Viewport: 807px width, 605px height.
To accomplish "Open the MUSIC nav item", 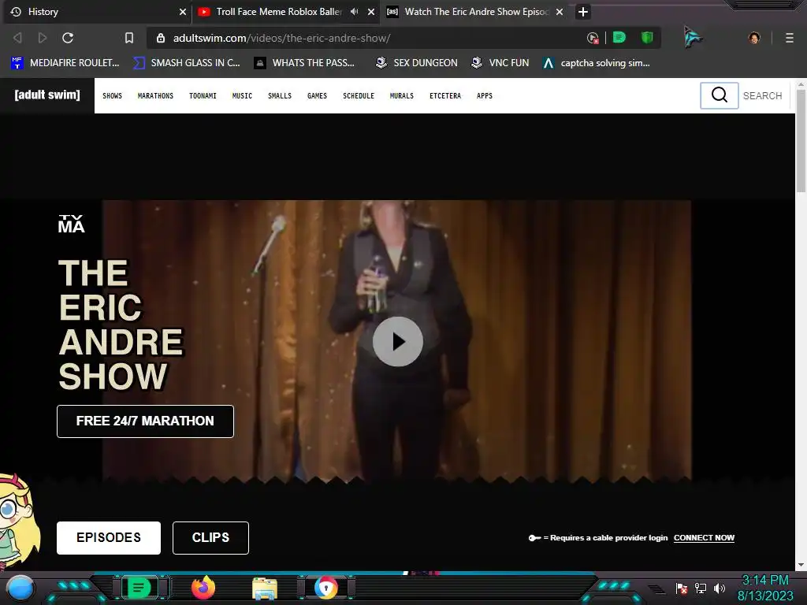I will pyautogui.click(x=242, y=95).
